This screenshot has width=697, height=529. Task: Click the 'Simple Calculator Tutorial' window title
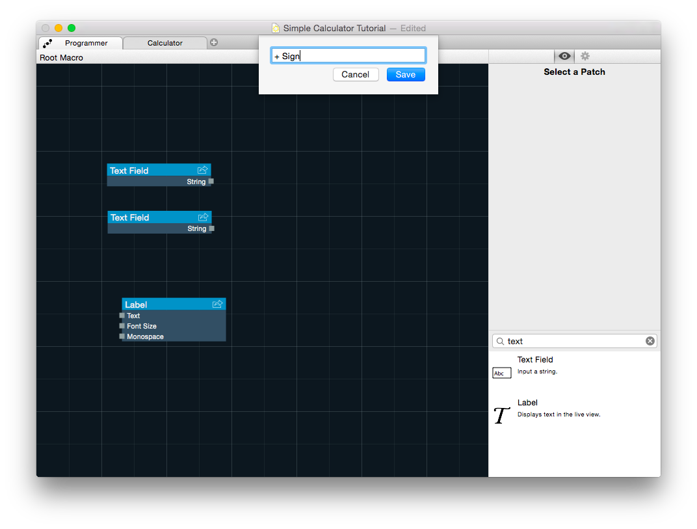coord(334,28)
